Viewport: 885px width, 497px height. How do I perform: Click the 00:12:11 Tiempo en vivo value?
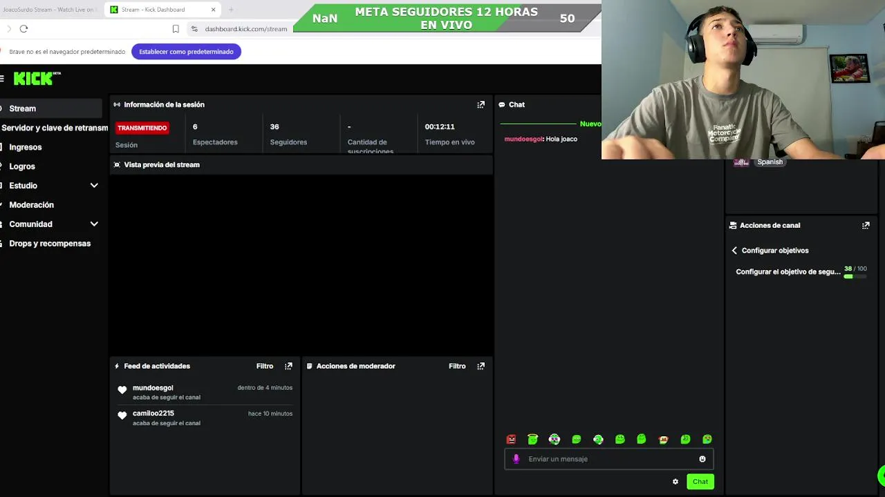coord(440,127)
